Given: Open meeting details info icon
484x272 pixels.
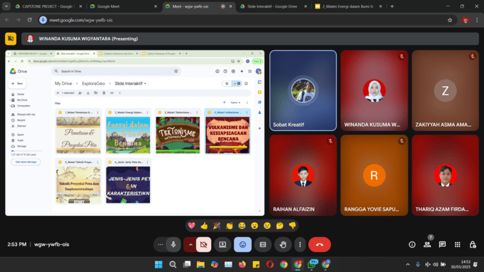Looking at the screenshot, I should tap(412, 244).
